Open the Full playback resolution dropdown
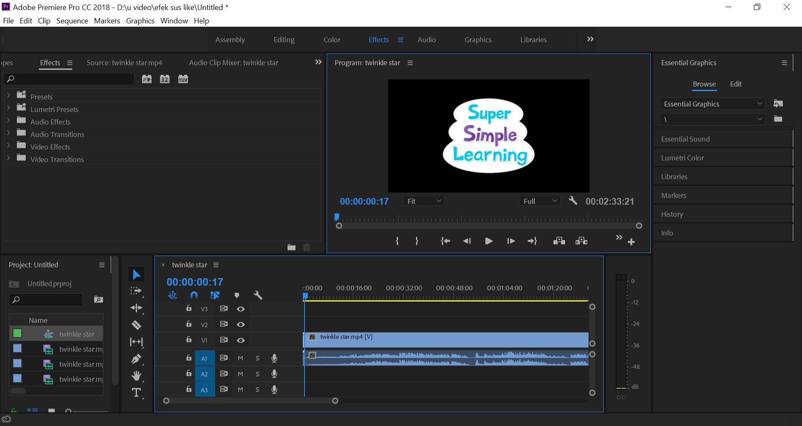The image size is (802, 426). [539, 201]
